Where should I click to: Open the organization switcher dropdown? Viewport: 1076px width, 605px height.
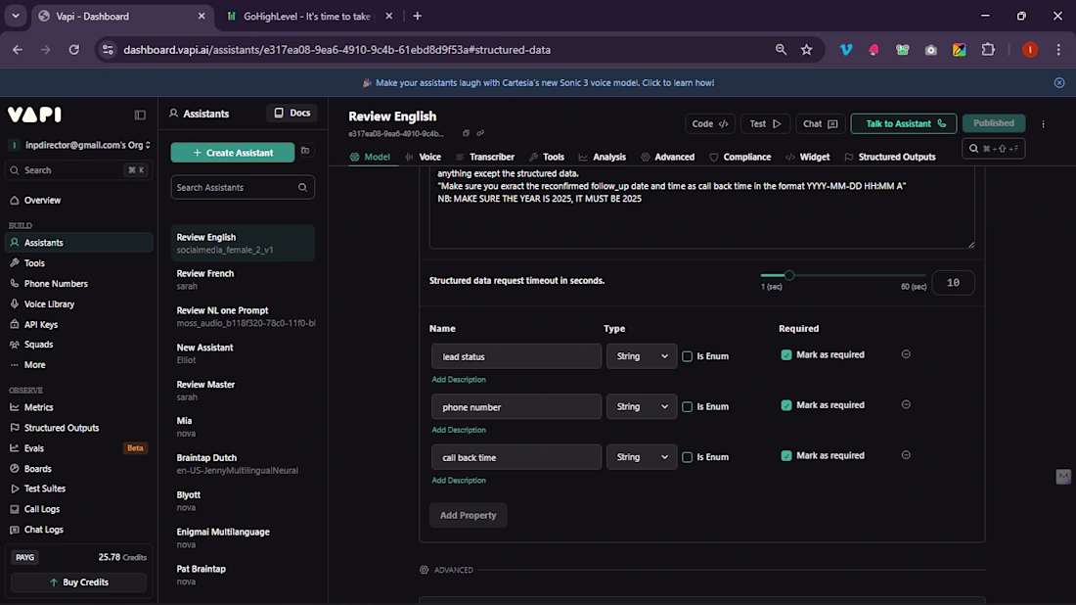(x=79, y=145)
